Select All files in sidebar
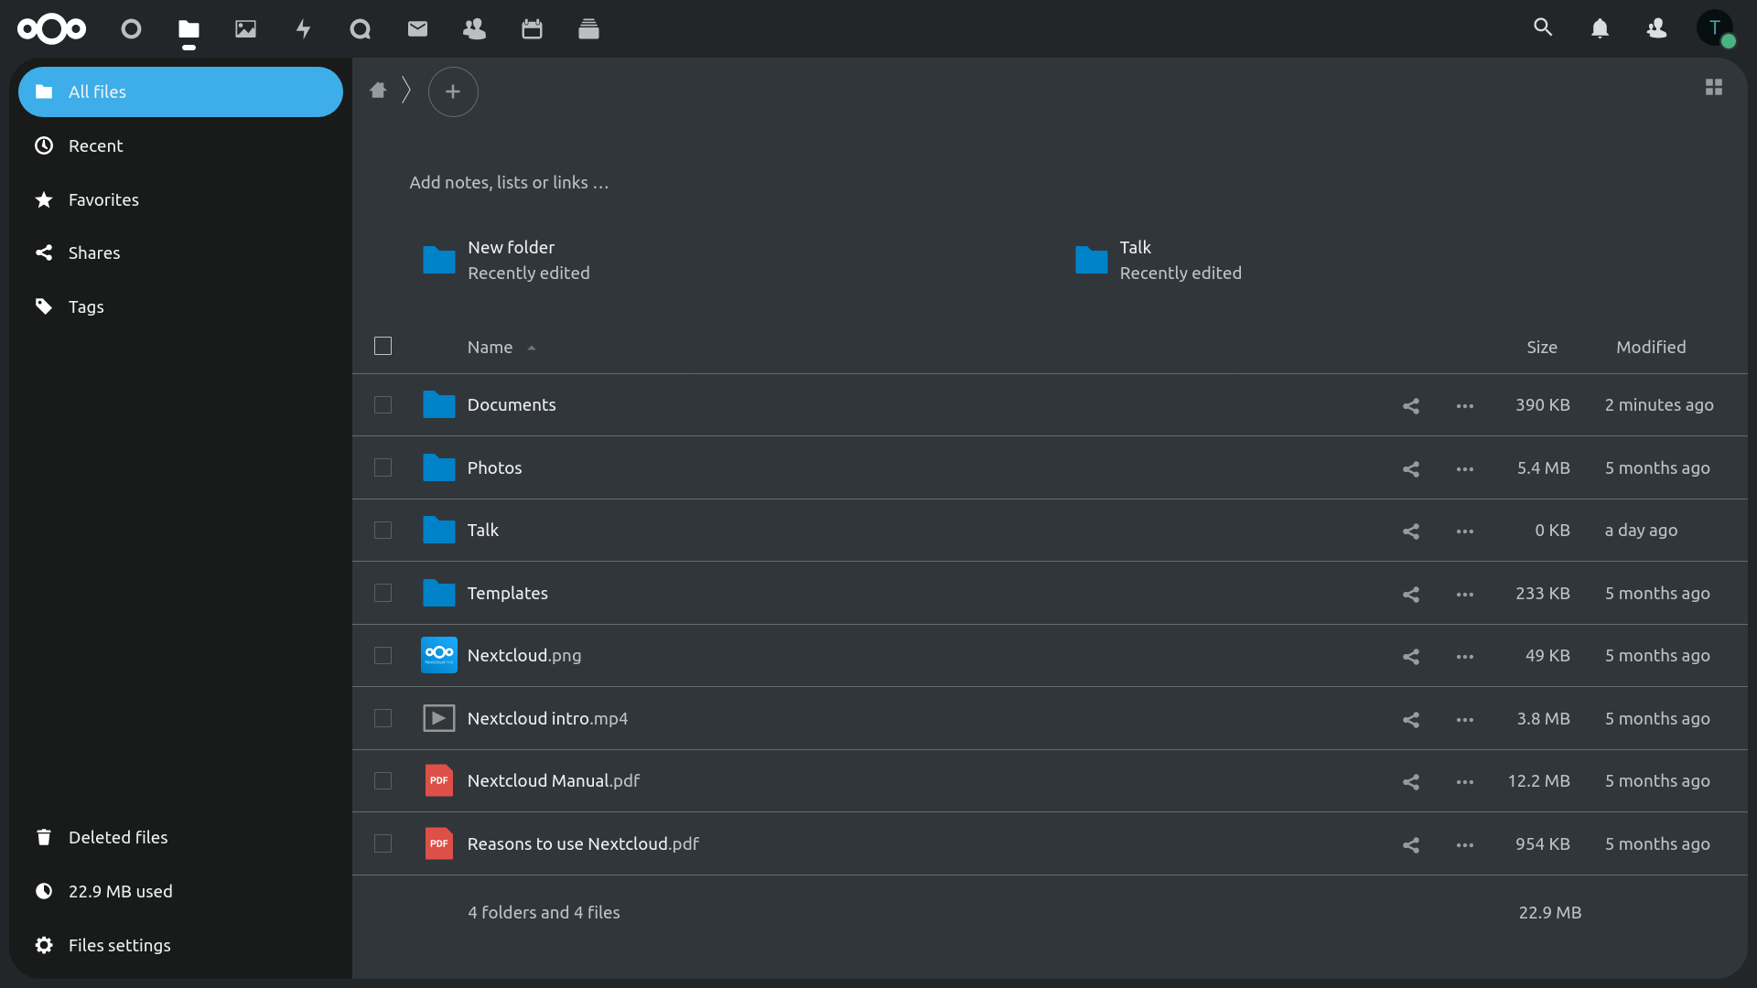Image resolution: width=1757 pixels, height=988 pixels. coord(180,91)
